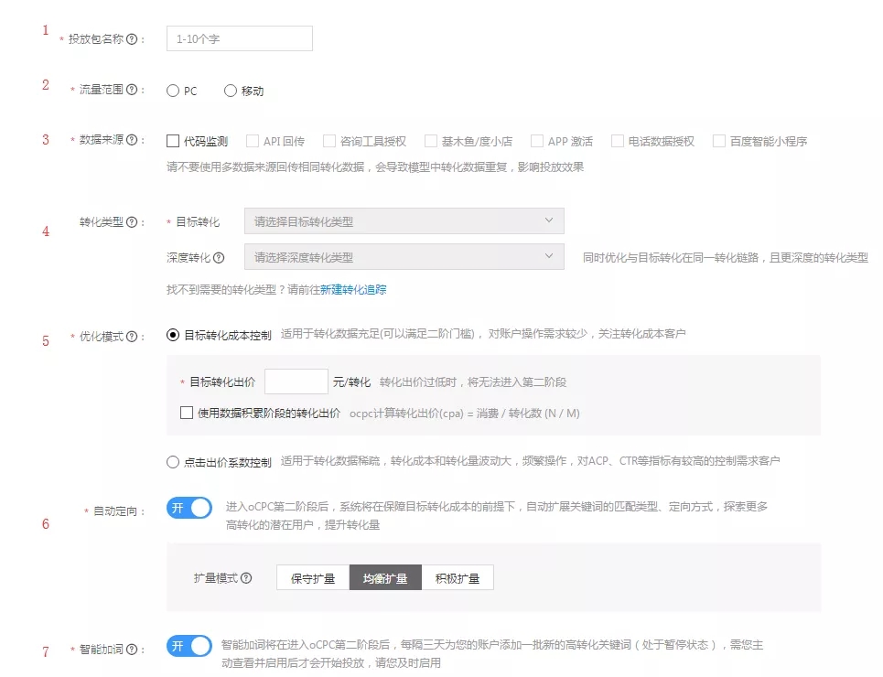
Task: Switch to 保守扩量 expansion mode
Action: tap(313, 578)
